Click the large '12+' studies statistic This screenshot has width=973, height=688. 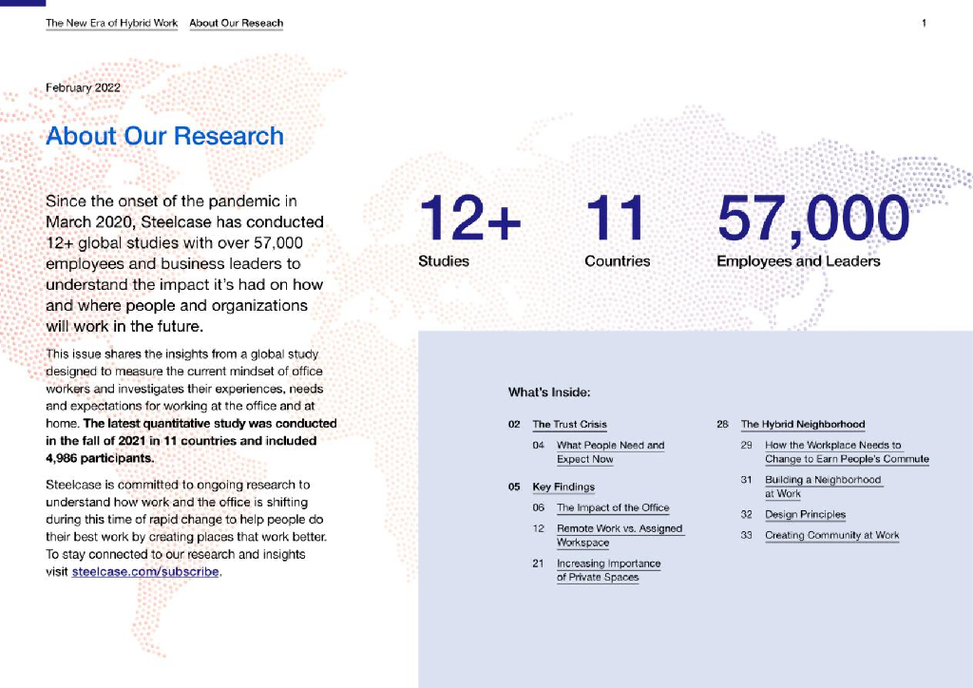pos(469,220)
